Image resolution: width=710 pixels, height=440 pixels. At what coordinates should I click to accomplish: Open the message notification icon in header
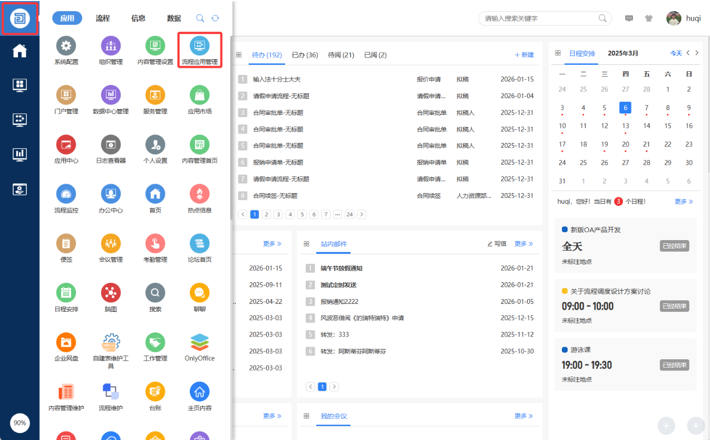pyautogui.click(x=629, y=18)
